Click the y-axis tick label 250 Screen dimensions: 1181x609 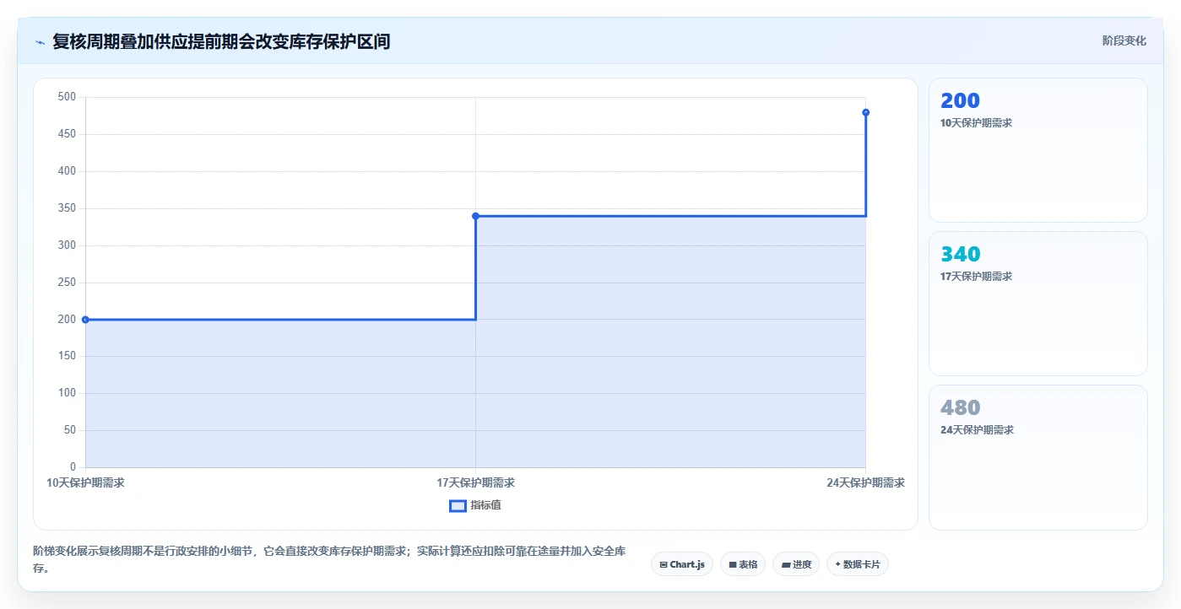click(x=67, y=283)
